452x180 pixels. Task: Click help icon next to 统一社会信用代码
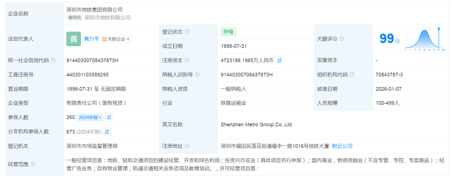[53, 60]
